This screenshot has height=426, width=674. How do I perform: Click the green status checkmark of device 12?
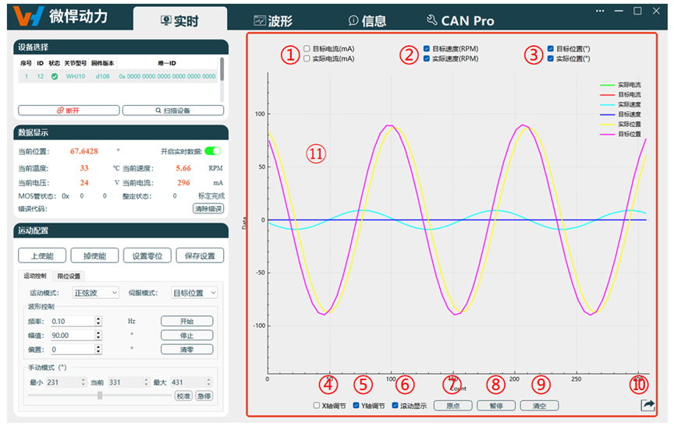click(x=54, y=76)
